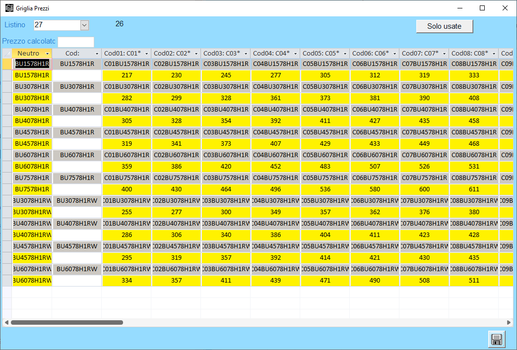
Task: Click the horizontal scrollbar thumb
Action: pyautogui.click(x=67, y=322)
